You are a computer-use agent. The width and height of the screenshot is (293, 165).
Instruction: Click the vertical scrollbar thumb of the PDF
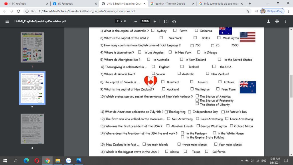click(x=291, y=86)
